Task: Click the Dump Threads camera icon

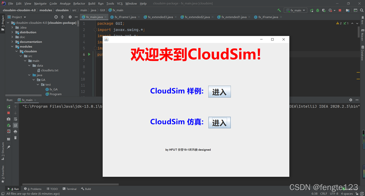Action: click(x=8, y=119)
